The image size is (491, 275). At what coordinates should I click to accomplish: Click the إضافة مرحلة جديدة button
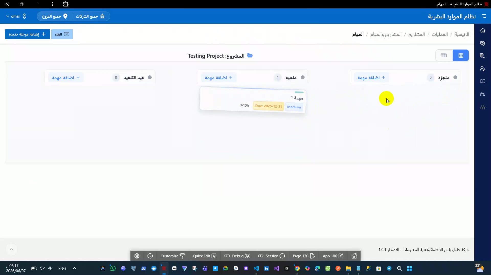tap(28, 34)
